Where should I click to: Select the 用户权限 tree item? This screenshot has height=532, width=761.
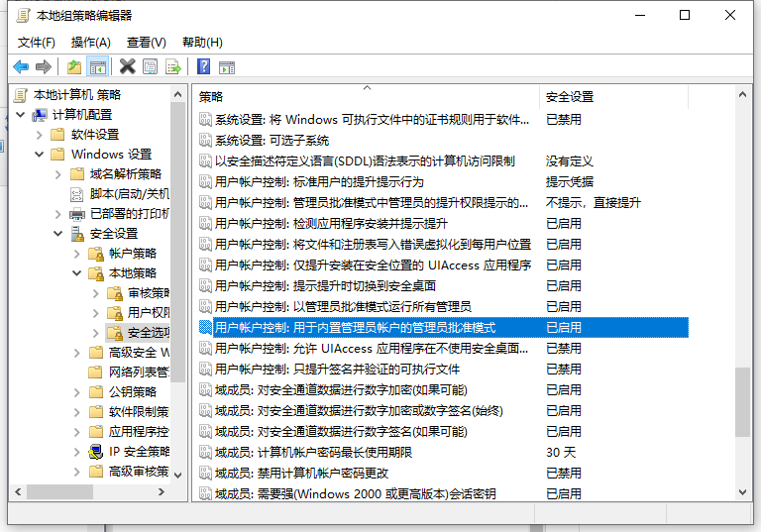149,313
